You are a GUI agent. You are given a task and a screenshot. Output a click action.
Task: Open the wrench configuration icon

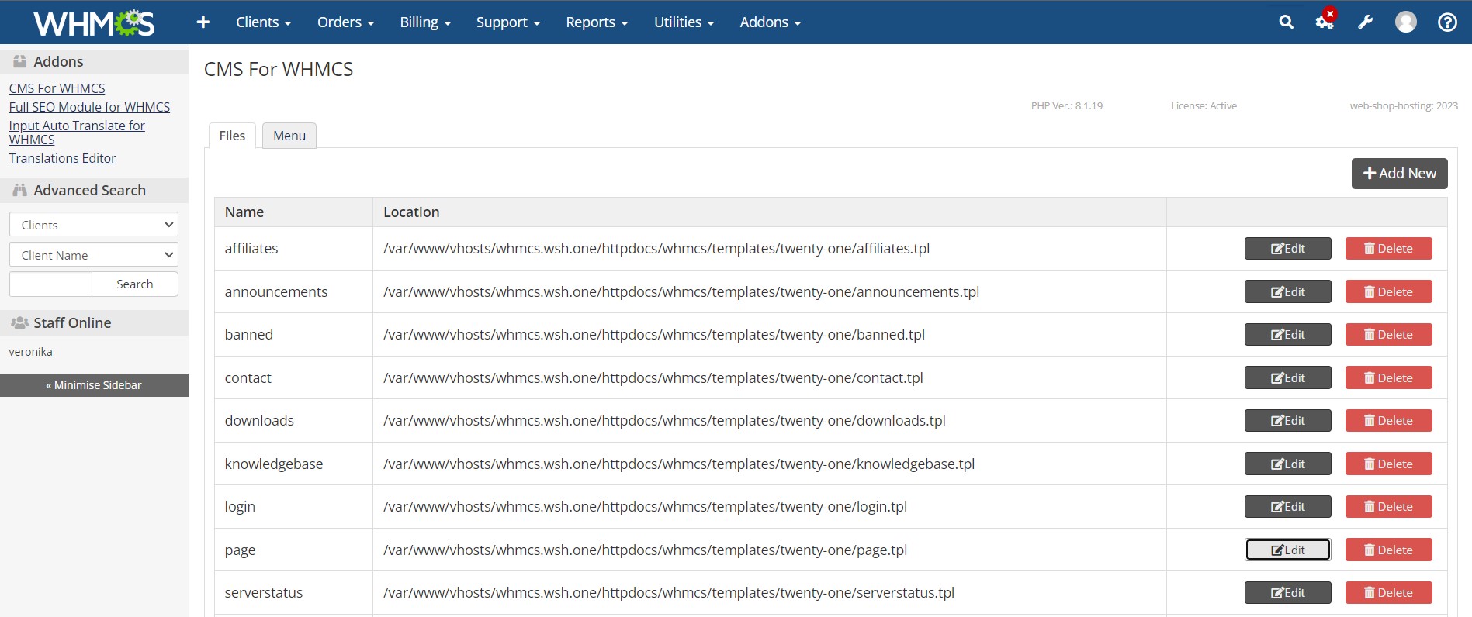[x=1365, y=22]
